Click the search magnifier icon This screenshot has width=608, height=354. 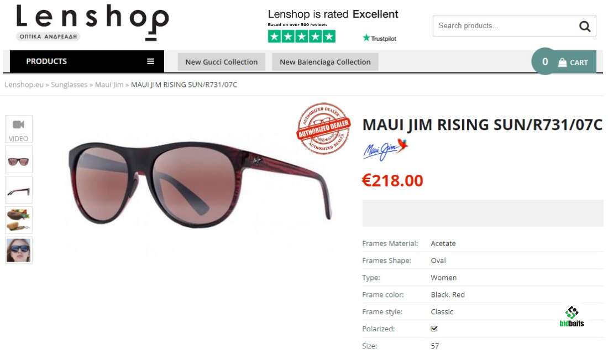[x=584, y=27]
